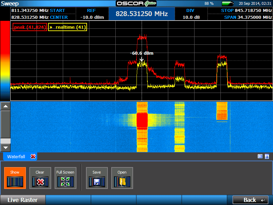The image size is (273, 205).
Task: Select the Waterfall tab
Action: tap(16, 156)
